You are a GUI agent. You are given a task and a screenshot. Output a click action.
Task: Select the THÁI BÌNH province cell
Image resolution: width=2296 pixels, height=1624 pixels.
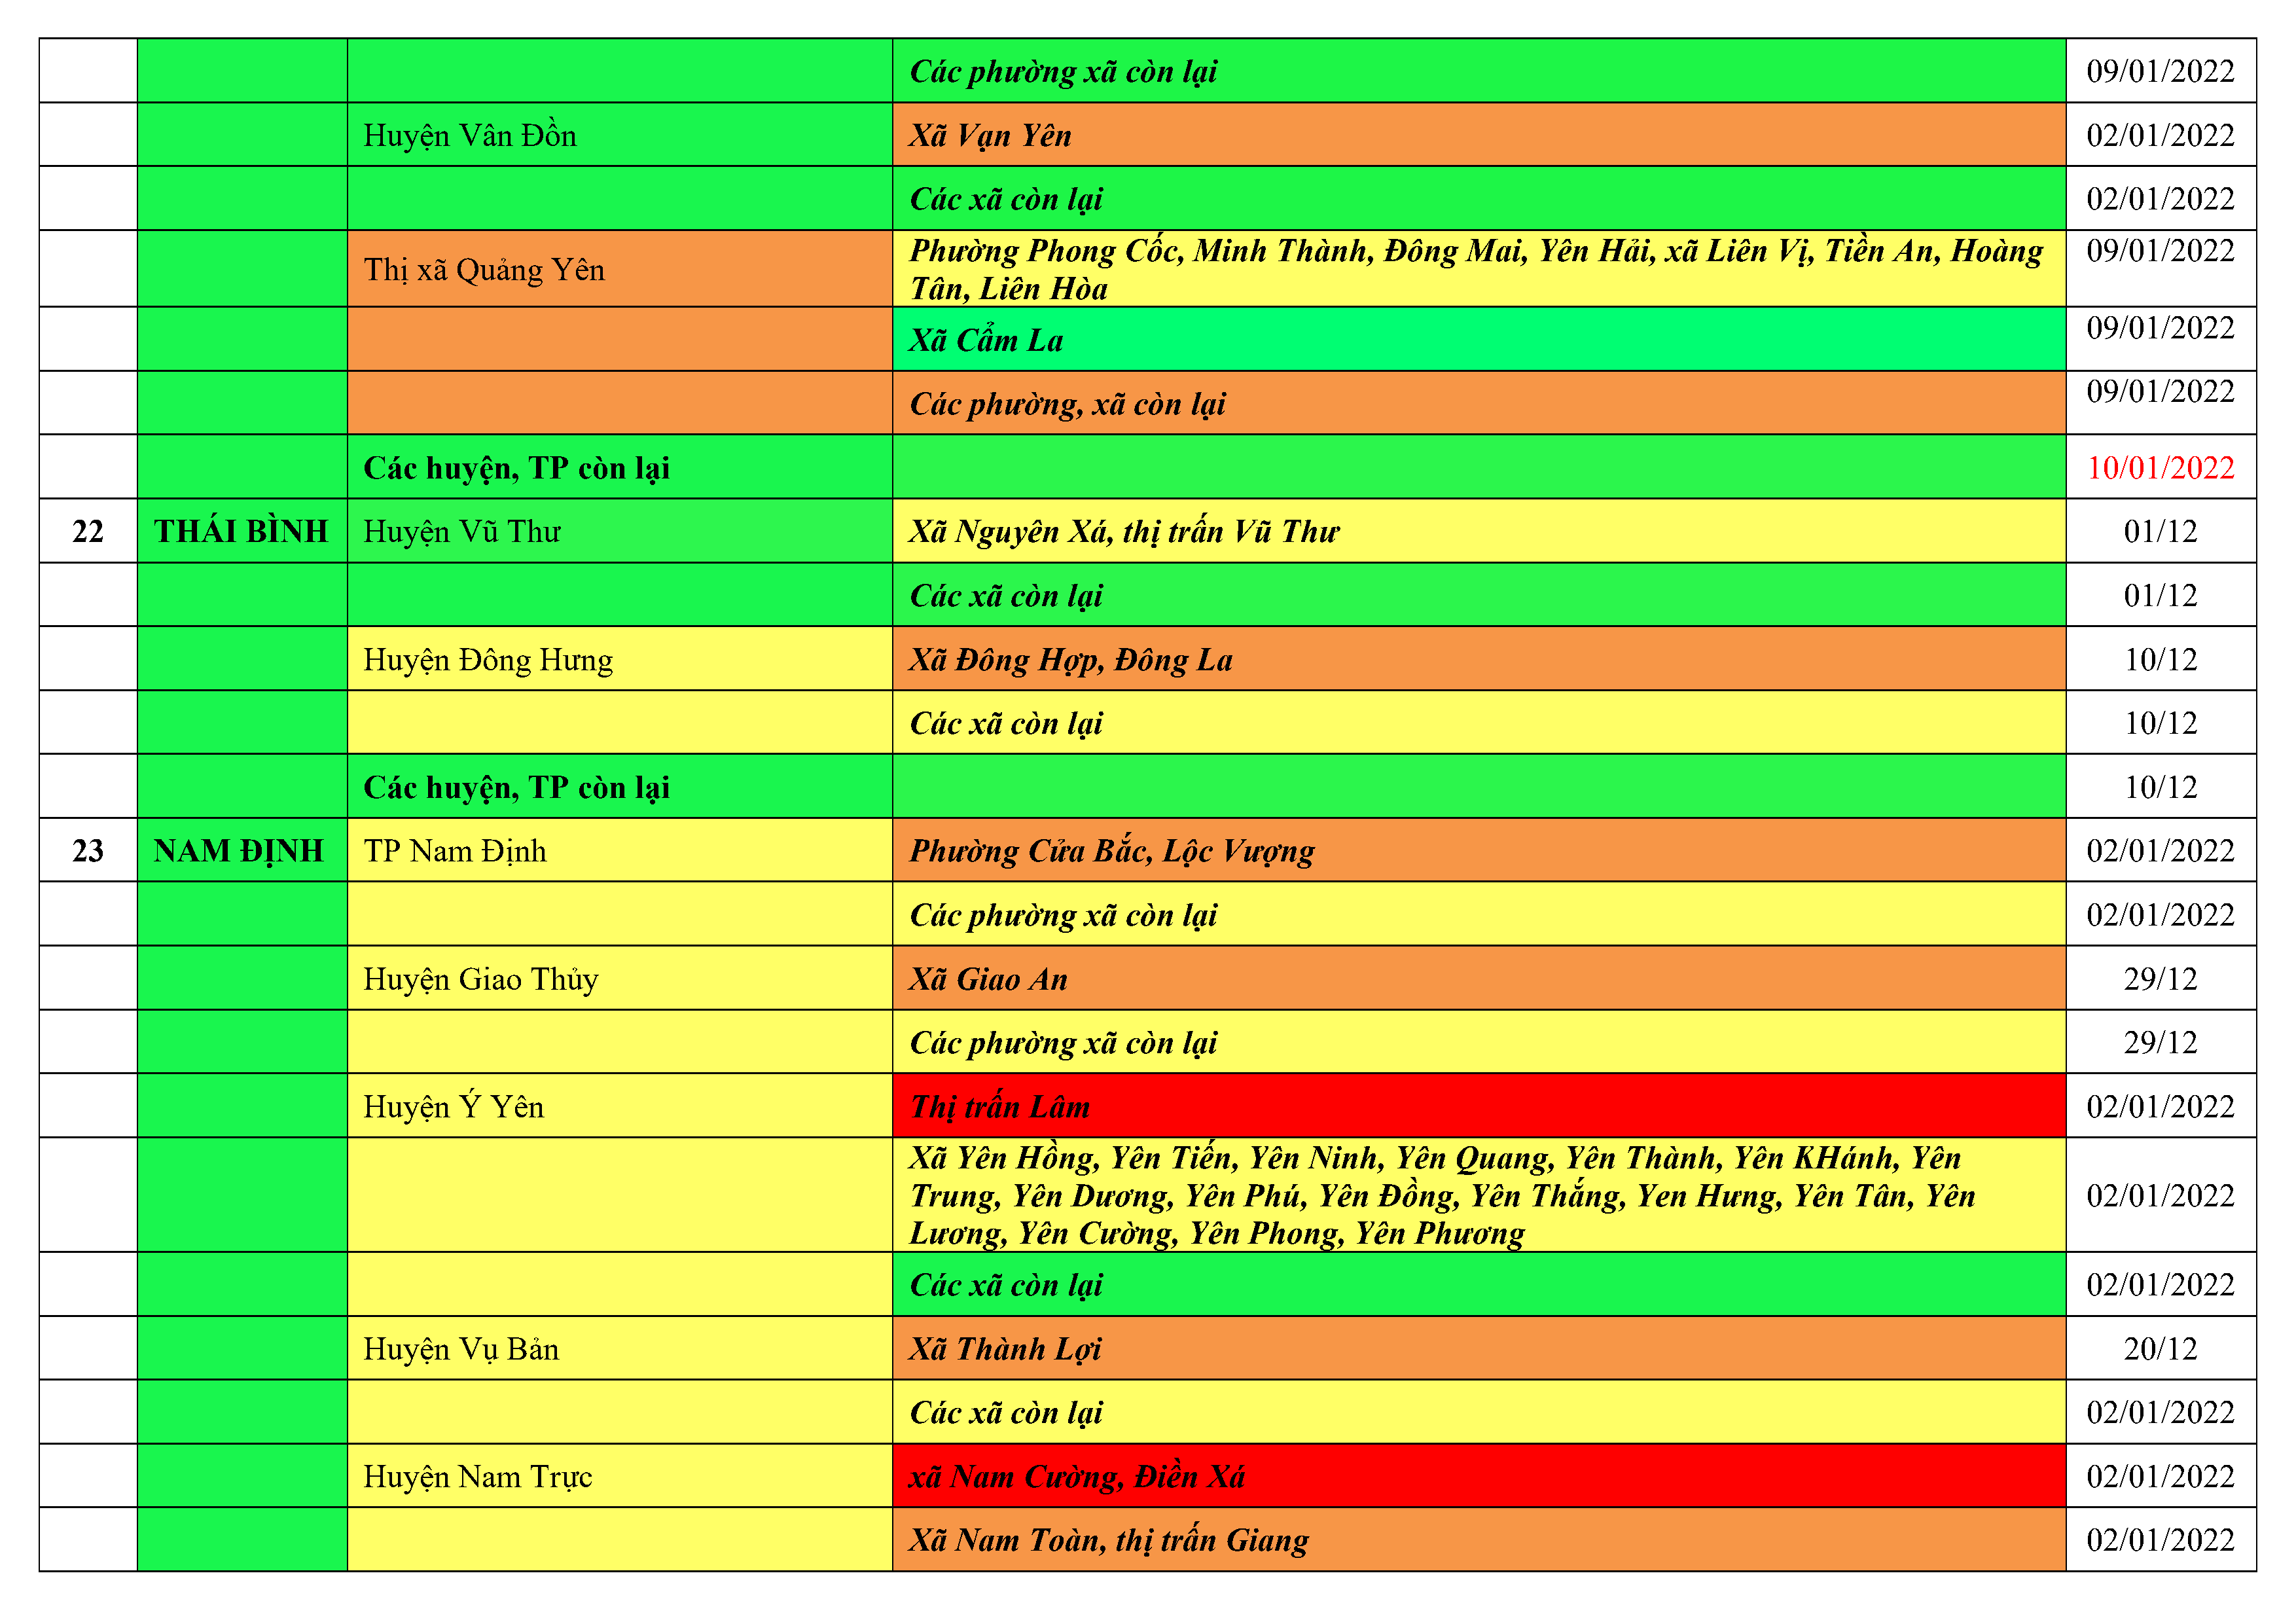[x=241, y=531]
